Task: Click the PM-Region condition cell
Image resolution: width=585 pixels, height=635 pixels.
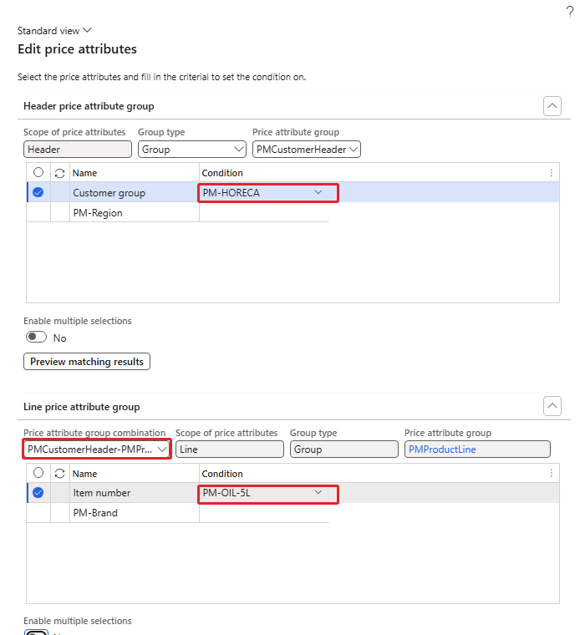Action: [x=264, y=212]
